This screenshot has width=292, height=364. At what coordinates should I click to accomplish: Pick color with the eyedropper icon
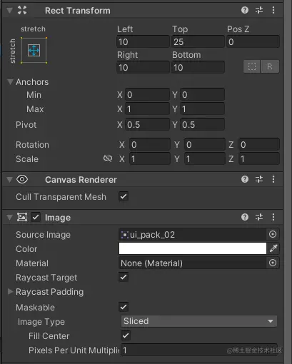[273, 248]
